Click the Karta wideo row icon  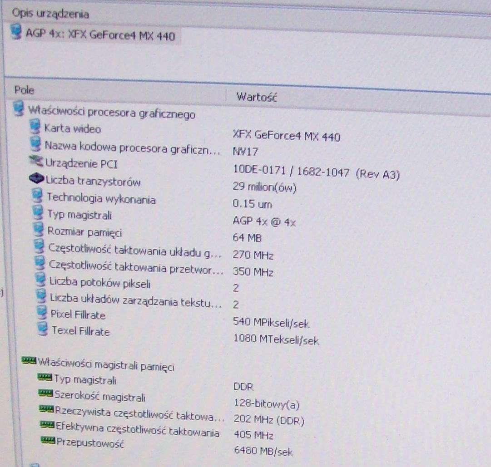coord(35,127)
